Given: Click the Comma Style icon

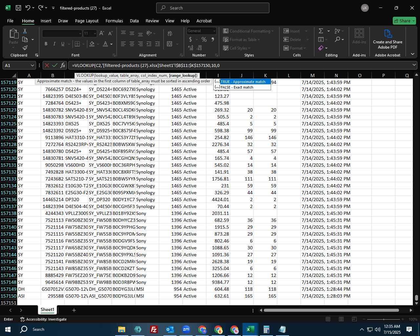Looking at the screenshot, I should (x=213, y=39).
